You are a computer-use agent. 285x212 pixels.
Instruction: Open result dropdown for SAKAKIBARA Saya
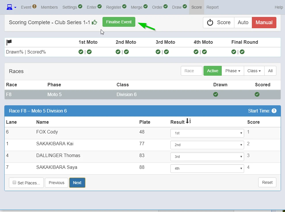[207, 169]
